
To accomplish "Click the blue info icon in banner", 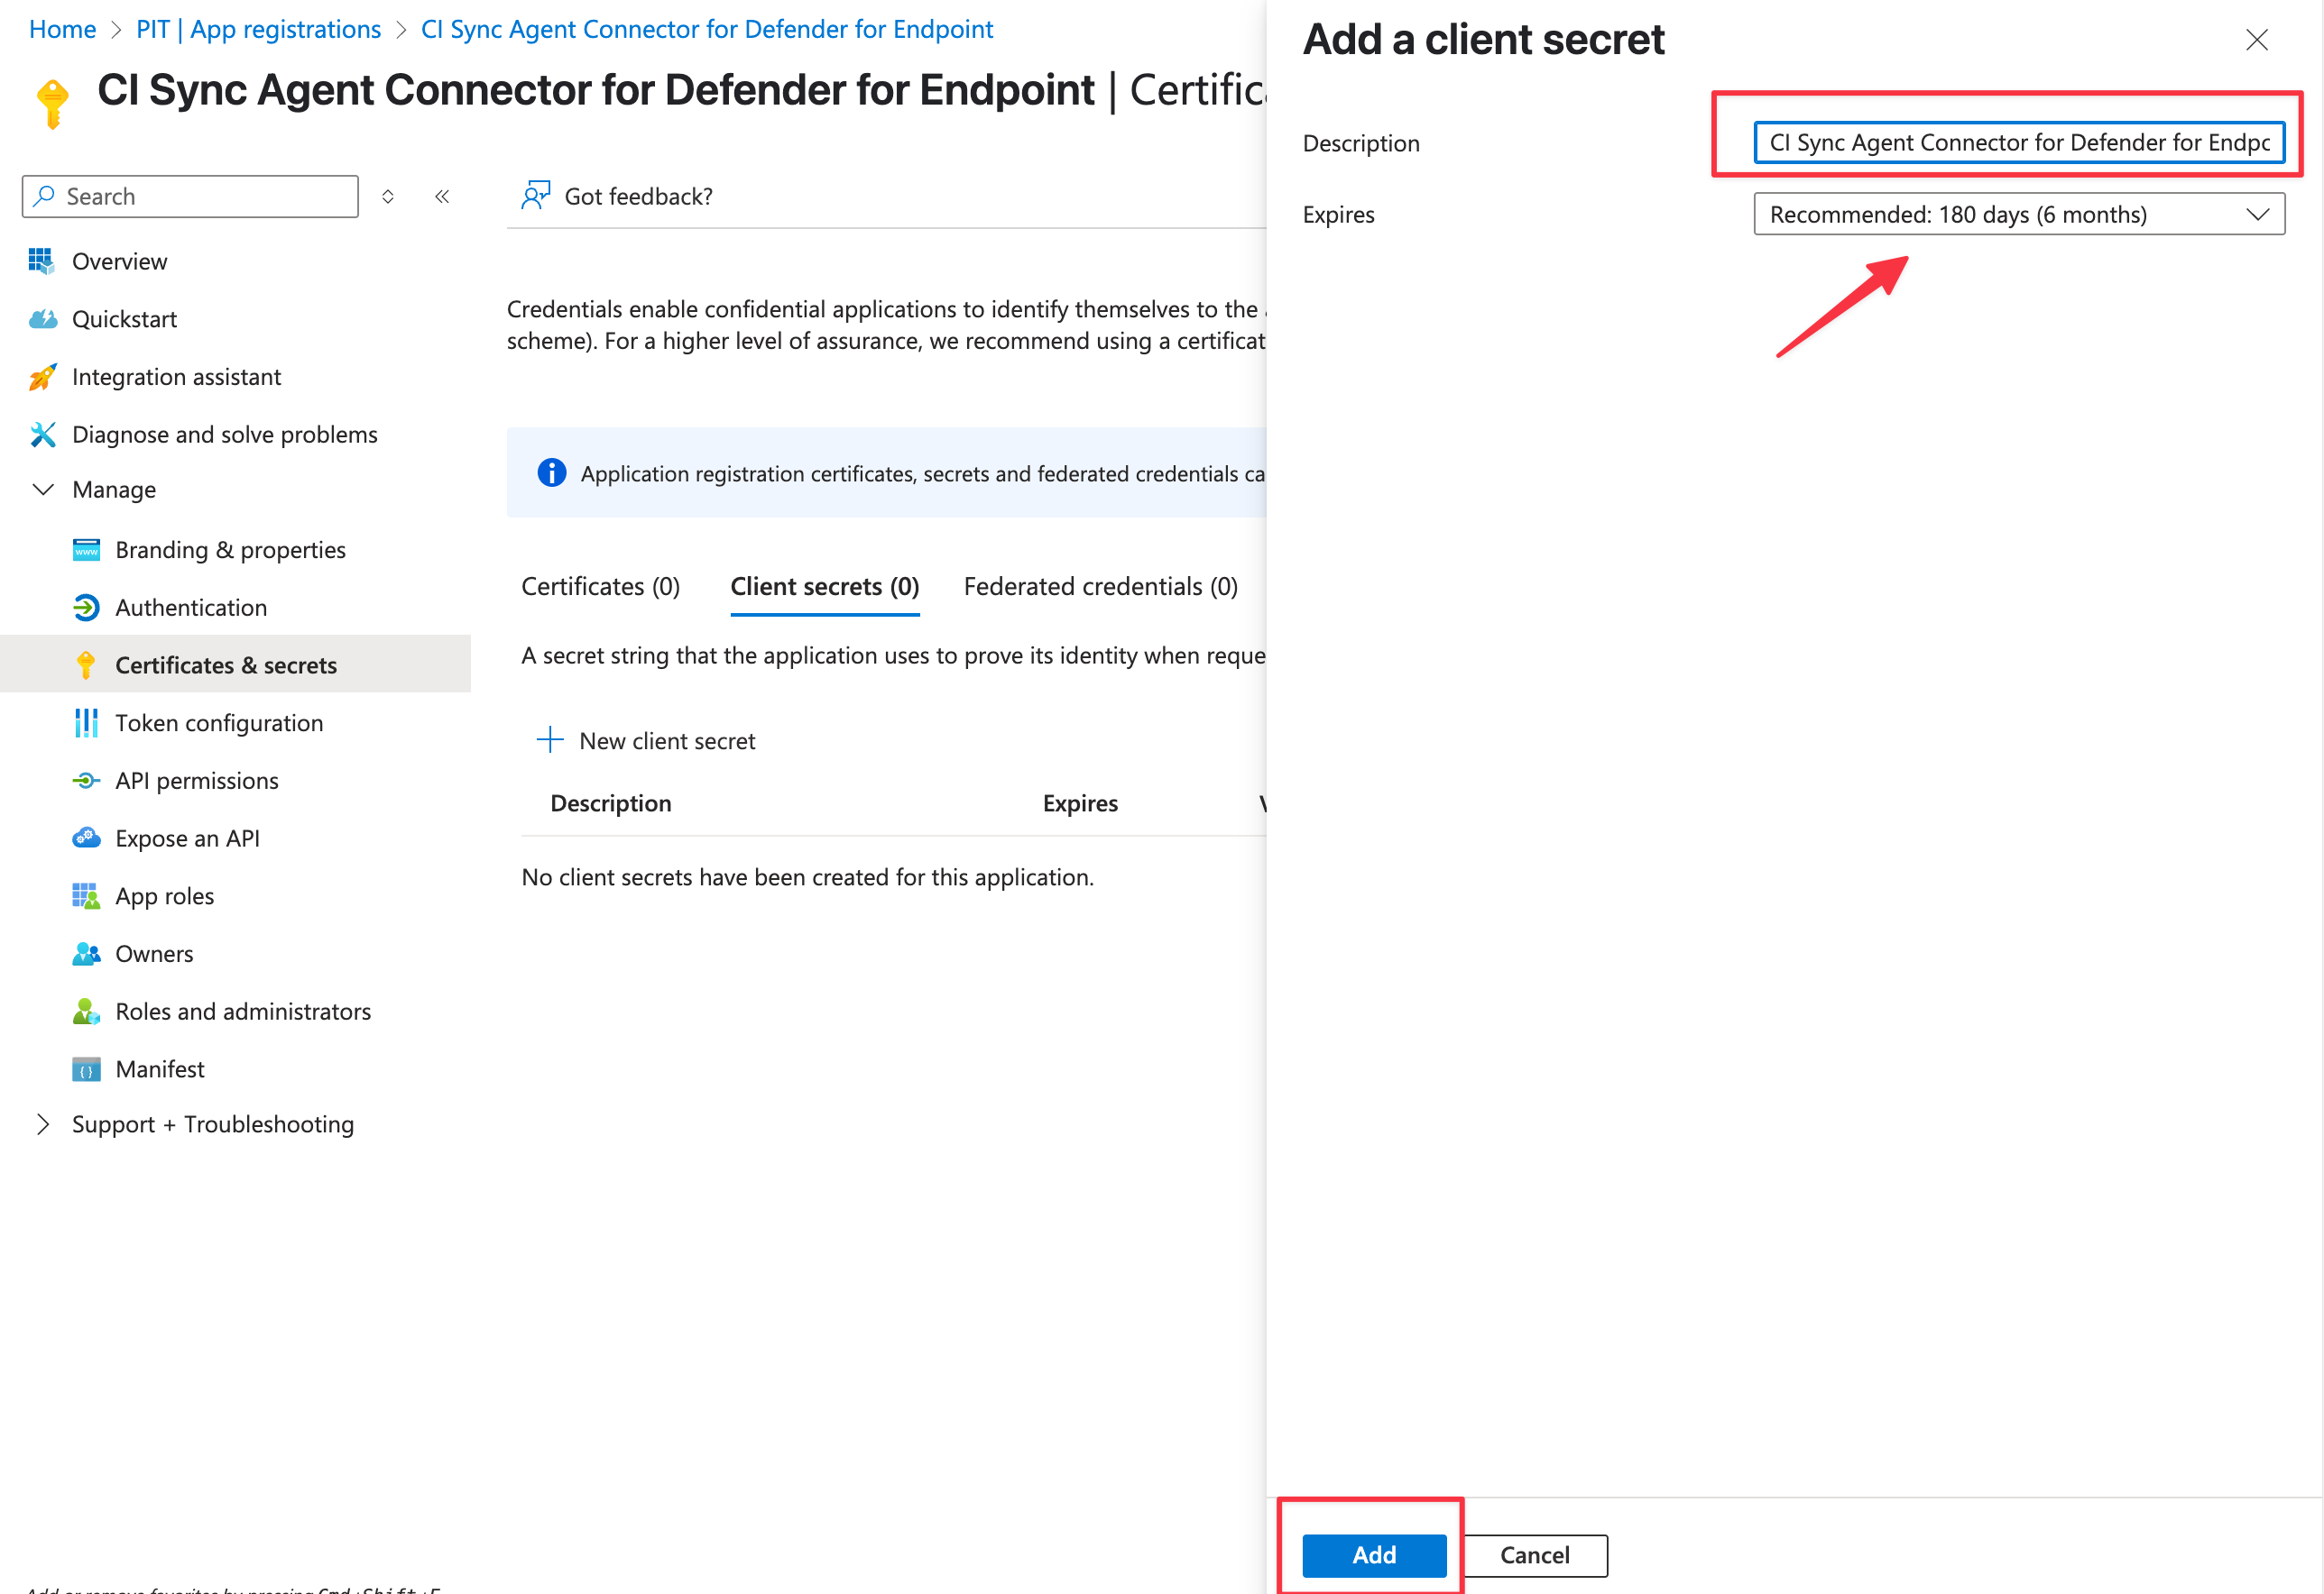I will coord(551,472).
